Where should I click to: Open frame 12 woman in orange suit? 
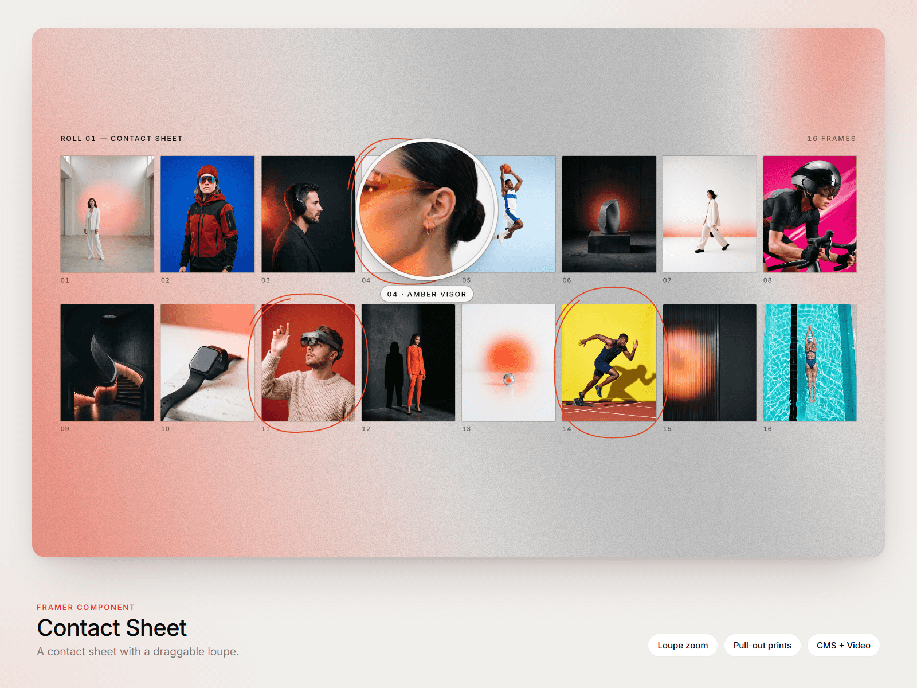408,362
